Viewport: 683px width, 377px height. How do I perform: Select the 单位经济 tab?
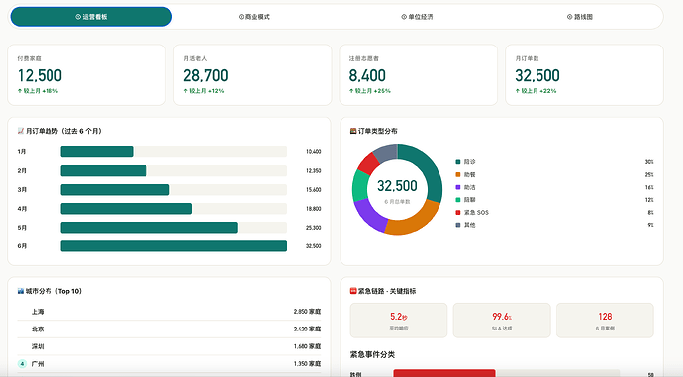tap(417, 17)
